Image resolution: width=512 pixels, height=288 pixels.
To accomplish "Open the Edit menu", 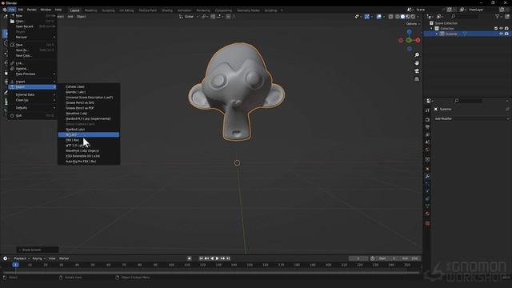I will pos(21,10).
